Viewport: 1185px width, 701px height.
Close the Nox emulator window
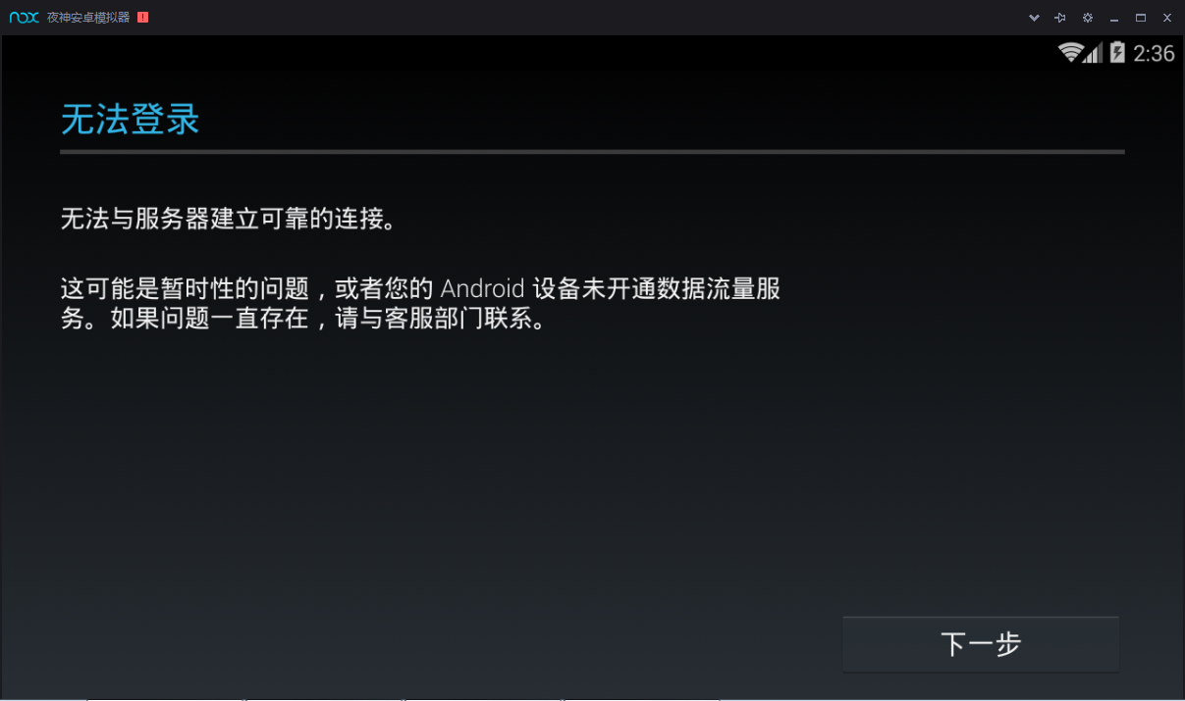(1167, 18)
